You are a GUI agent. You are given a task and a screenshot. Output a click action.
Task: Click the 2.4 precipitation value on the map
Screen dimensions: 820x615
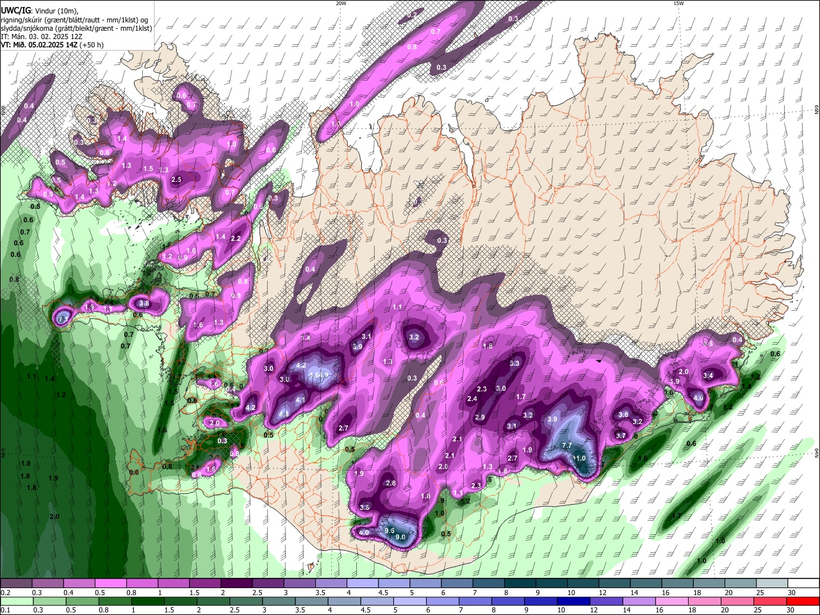pos(472,399)
